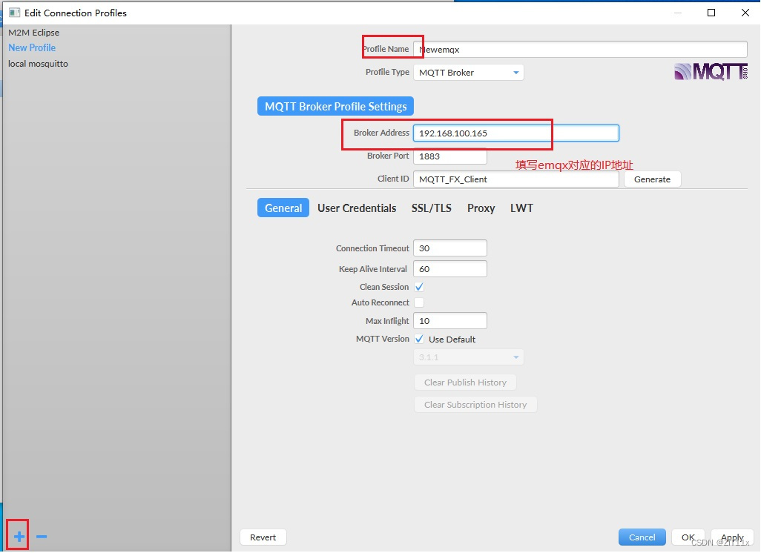The width and height of the screenshot is (761, 553).
Task: Click the Revert button
Action: [x=263, y=537]
